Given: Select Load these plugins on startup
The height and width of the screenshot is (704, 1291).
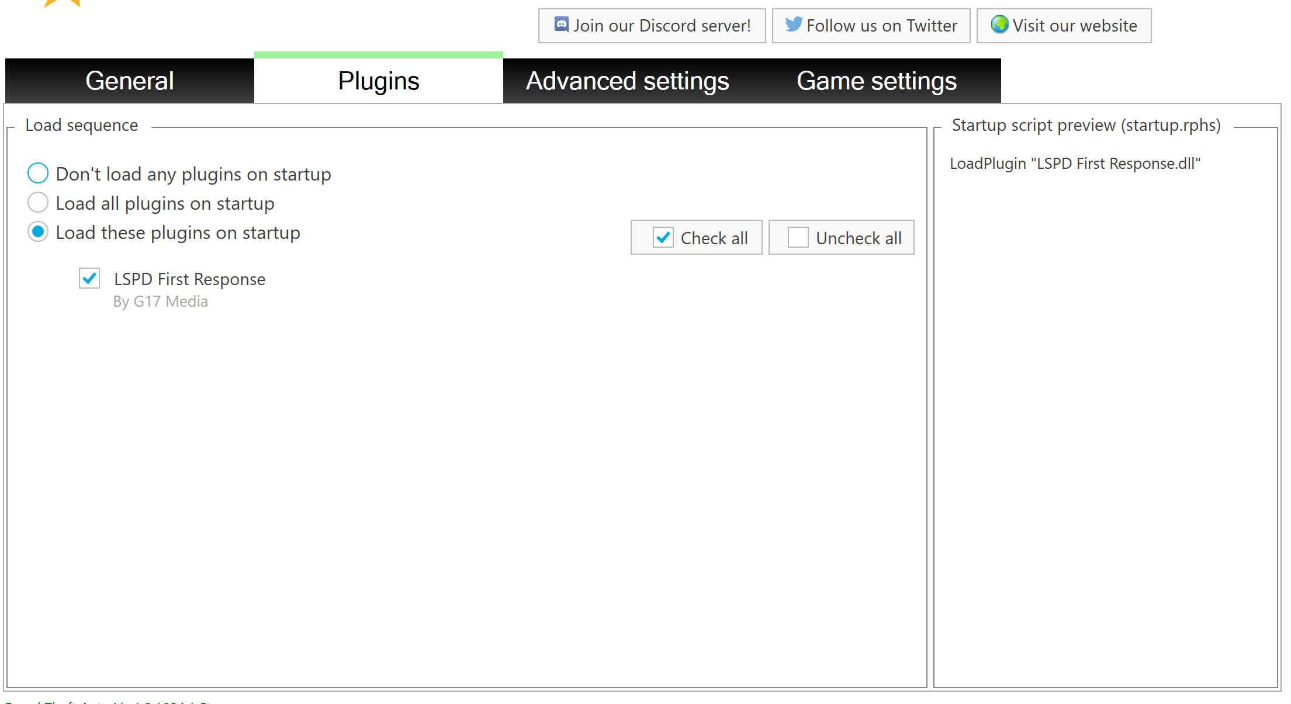Looking at the screenshot, I should coord(38,232).
